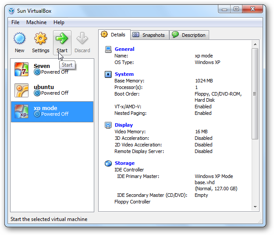Click the Windows XP Mode base.vhd value

214,179
